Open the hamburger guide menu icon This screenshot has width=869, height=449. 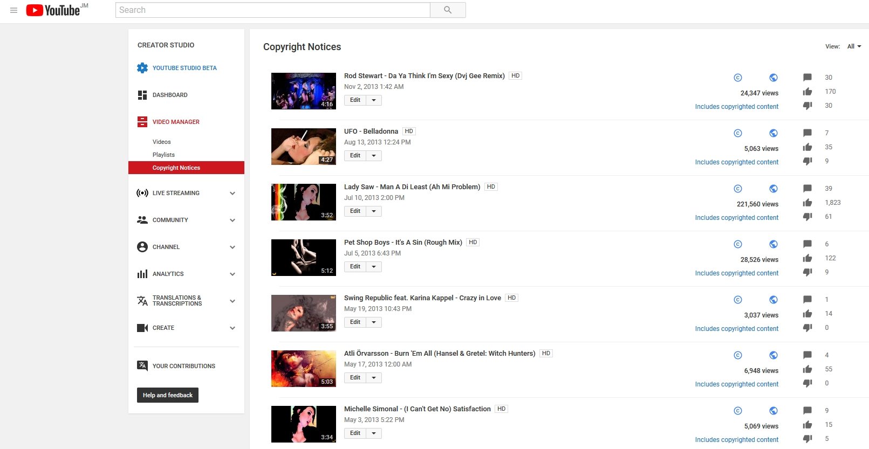click(x=14, y=10)
